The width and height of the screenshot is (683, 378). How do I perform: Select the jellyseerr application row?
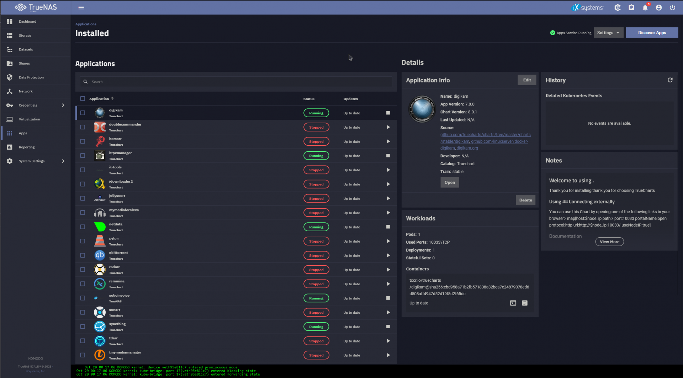click(x=236, y=198)
